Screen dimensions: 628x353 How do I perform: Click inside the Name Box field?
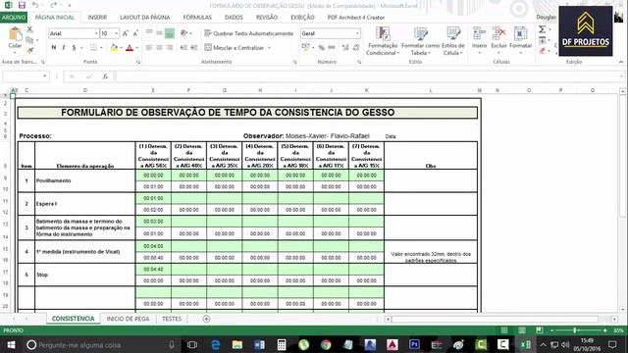coord(23,76)
